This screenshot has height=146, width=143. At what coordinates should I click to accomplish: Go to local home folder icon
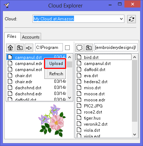coord(10,48)
